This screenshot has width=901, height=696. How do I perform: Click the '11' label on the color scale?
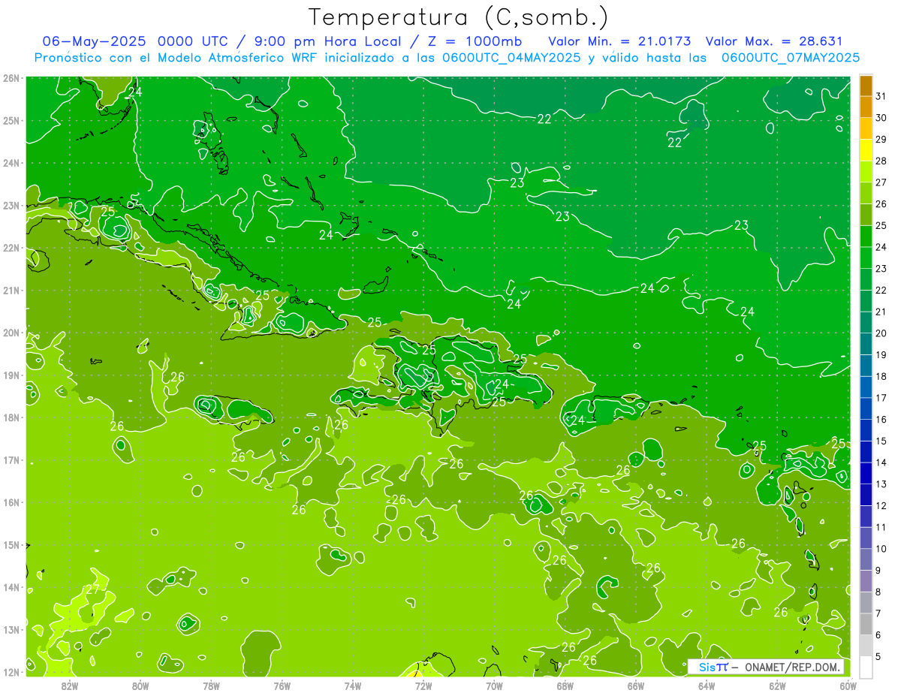pos(881,527)
